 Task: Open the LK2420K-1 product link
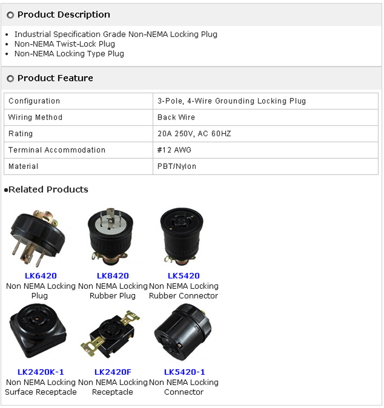click(40, 372)
